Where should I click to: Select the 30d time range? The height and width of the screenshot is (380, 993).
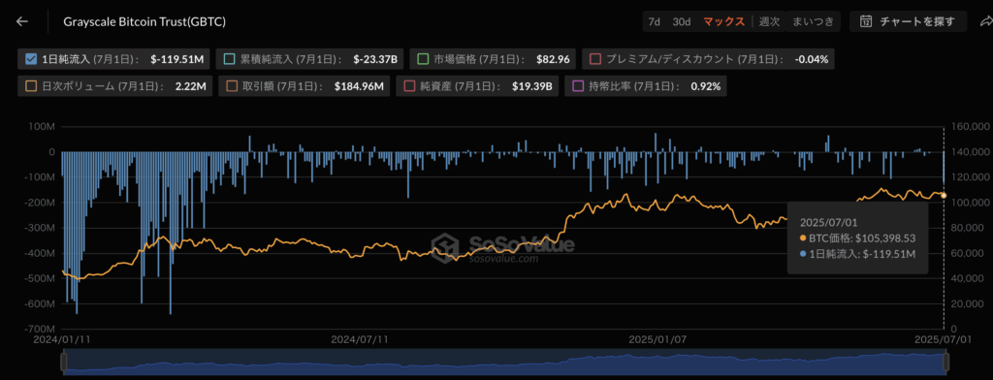pos(682,21)
